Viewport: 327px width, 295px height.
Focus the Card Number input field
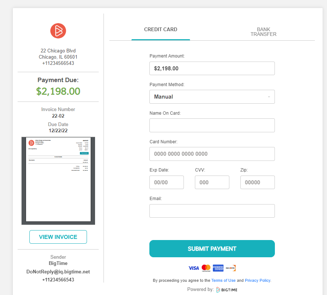click(212, 154)
